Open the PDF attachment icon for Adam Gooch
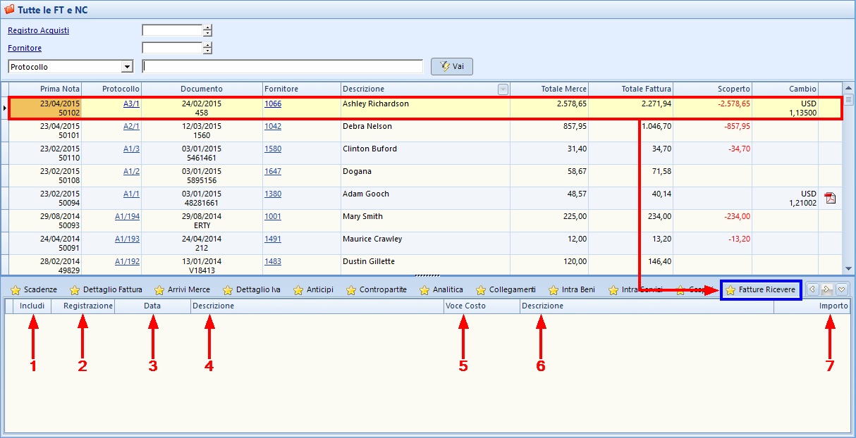The height and width of the screenshot is (438, 856). (x=830, y=198)
